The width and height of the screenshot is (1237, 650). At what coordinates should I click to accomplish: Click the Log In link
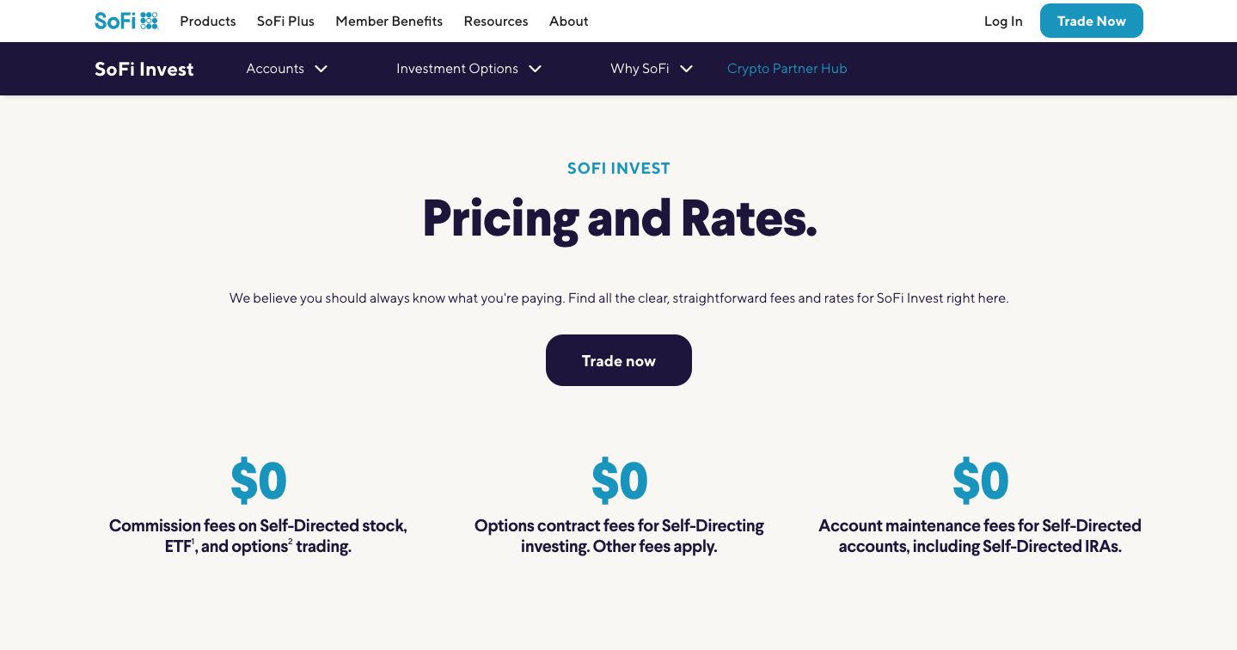[x=1003, y=21]
